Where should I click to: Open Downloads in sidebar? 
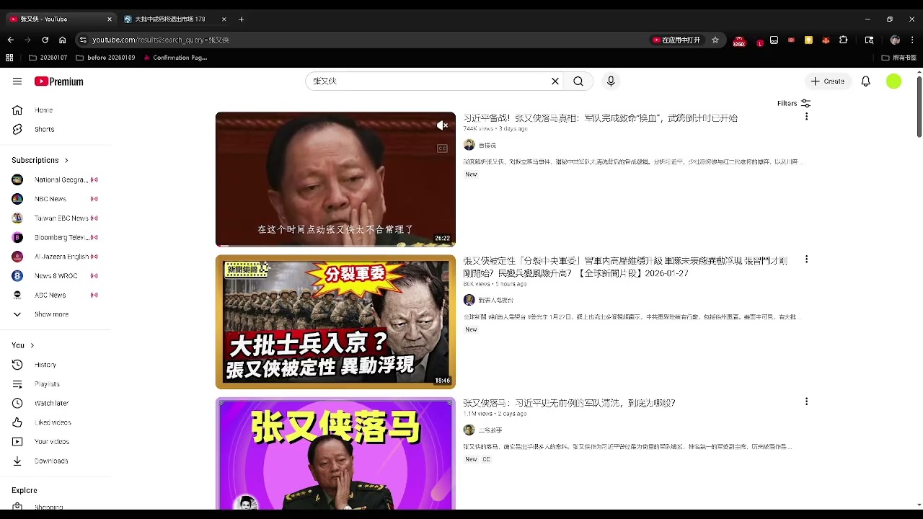pyautogui.click(x=55, y=461)
